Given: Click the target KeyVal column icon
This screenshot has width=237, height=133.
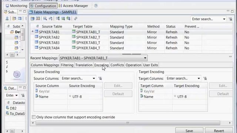Looking at the screenshot, I should pyautogui.click(x=141, y=91).
